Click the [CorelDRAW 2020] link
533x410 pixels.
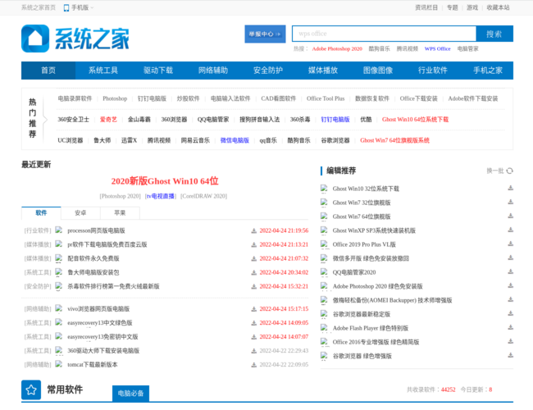204,196
